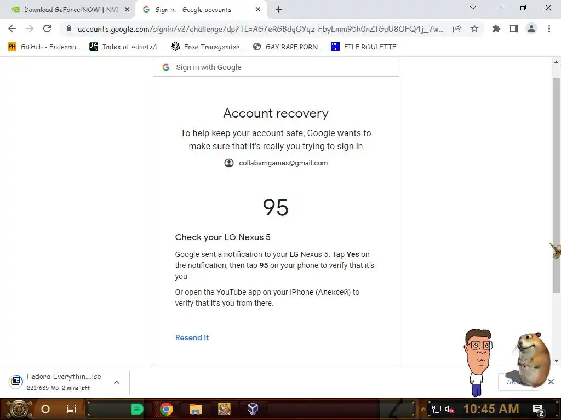The width and height of the screenshot is (561, 420).
Task: Click the Account recovery heading
Action: (276, 113)
